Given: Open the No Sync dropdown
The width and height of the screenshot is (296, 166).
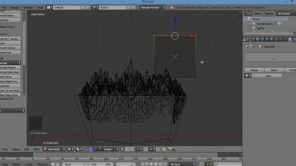Looking at the screenshot, I should pos(182,164).
